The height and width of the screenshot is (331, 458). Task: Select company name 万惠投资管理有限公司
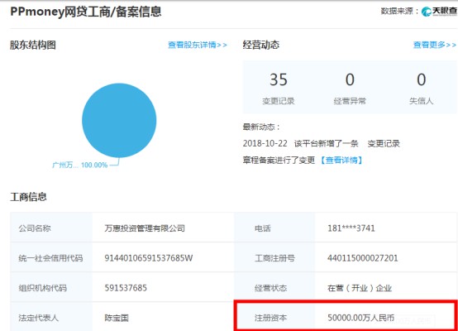coord(145,228)
